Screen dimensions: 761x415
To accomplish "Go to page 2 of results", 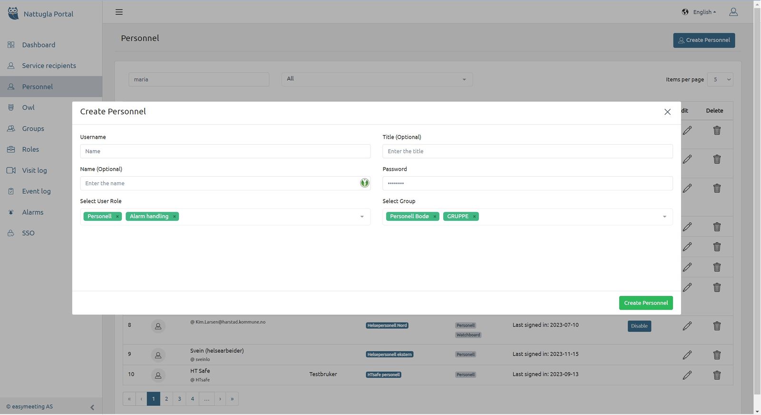I will [166, 399].
